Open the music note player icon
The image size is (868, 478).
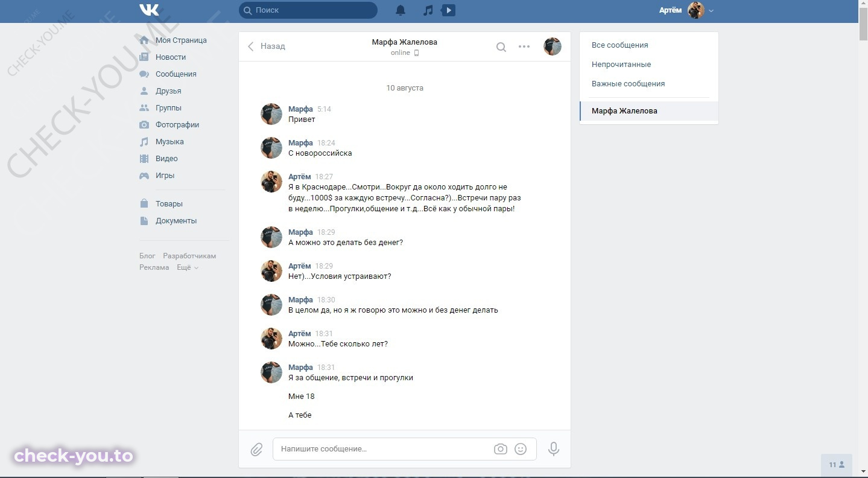pos(428,10)
